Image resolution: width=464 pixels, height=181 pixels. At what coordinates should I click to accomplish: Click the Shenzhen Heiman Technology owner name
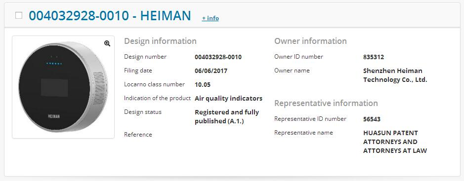tap(395, 75)
